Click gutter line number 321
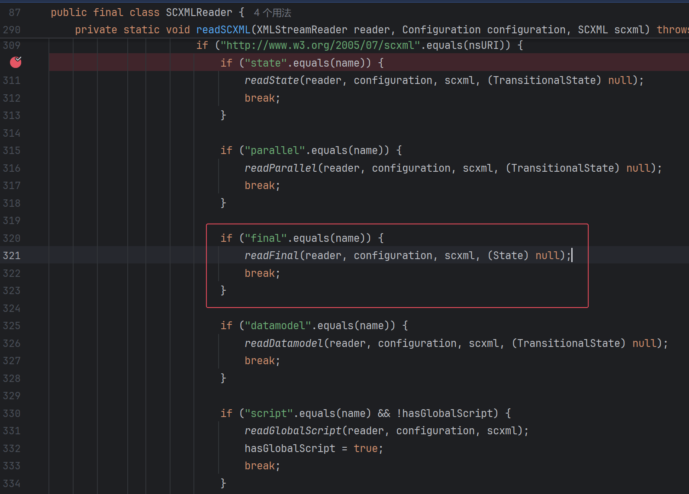 point(12,256)
